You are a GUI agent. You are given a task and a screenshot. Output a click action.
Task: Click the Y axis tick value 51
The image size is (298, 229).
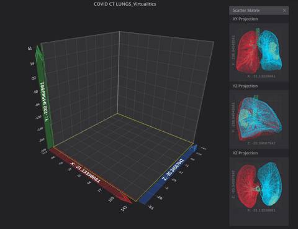(x=30, y=49)
